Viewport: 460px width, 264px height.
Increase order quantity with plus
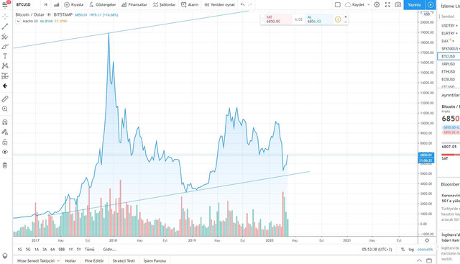(x=346, y=17)
